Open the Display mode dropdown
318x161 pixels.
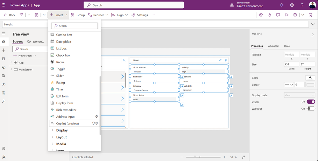[x=300, y=95]
